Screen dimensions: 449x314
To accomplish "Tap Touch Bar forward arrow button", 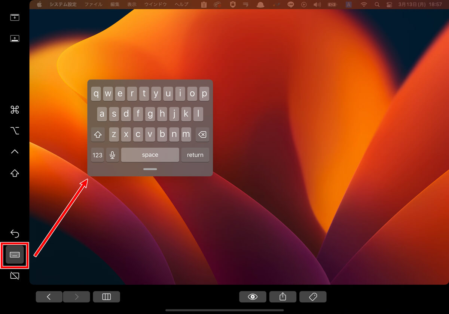I will [x=77, y=297].
